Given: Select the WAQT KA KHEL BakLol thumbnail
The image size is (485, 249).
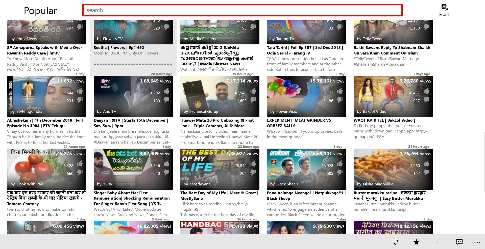Looking at the screenshot, I should click(x=393, y=96).
